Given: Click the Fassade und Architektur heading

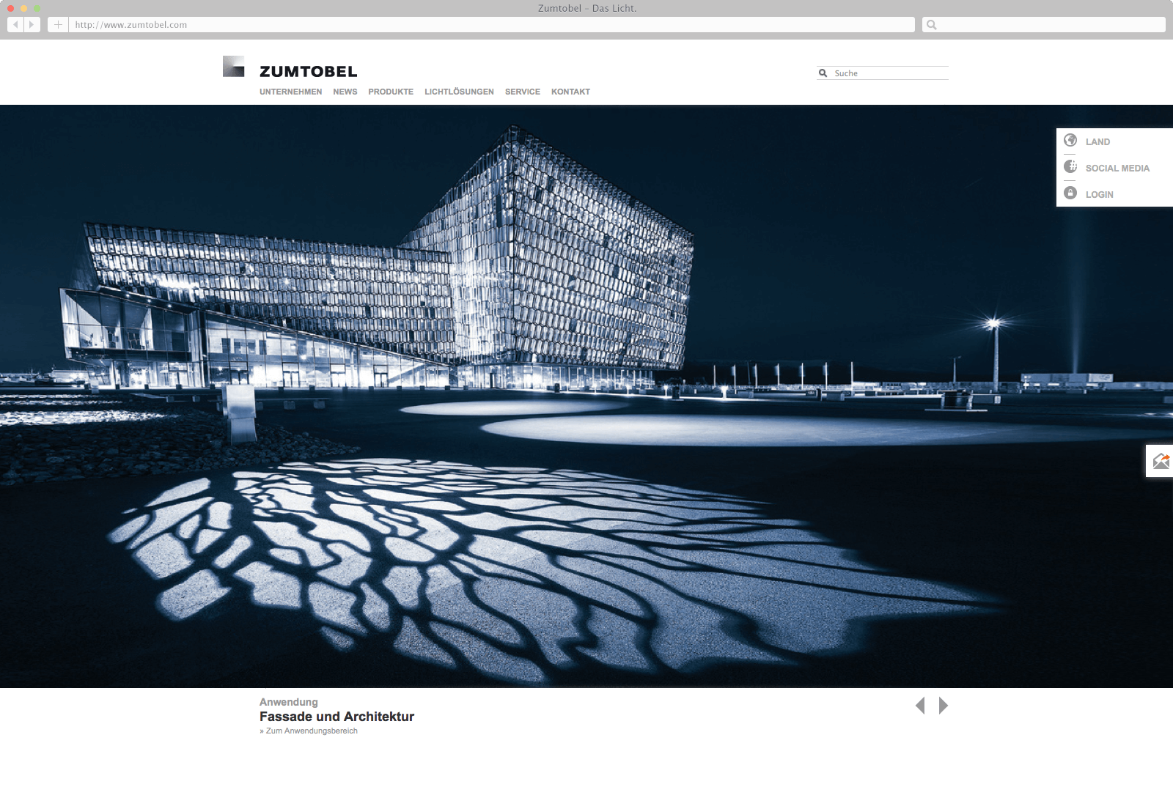Looking at the screenshot, I should [337, 717].
